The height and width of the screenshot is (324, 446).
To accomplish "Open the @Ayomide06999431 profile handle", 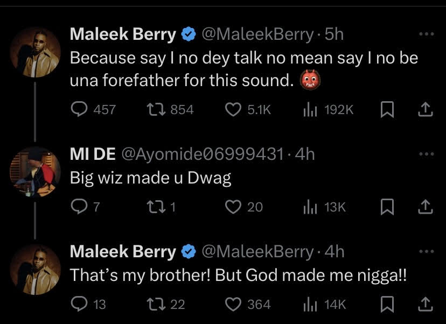I will pos(204,154).
